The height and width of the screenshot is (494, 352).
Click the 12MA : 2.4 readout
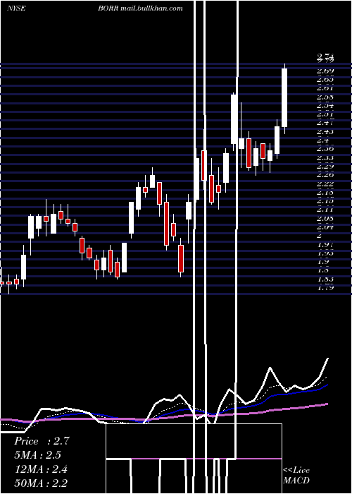[41, 469]
